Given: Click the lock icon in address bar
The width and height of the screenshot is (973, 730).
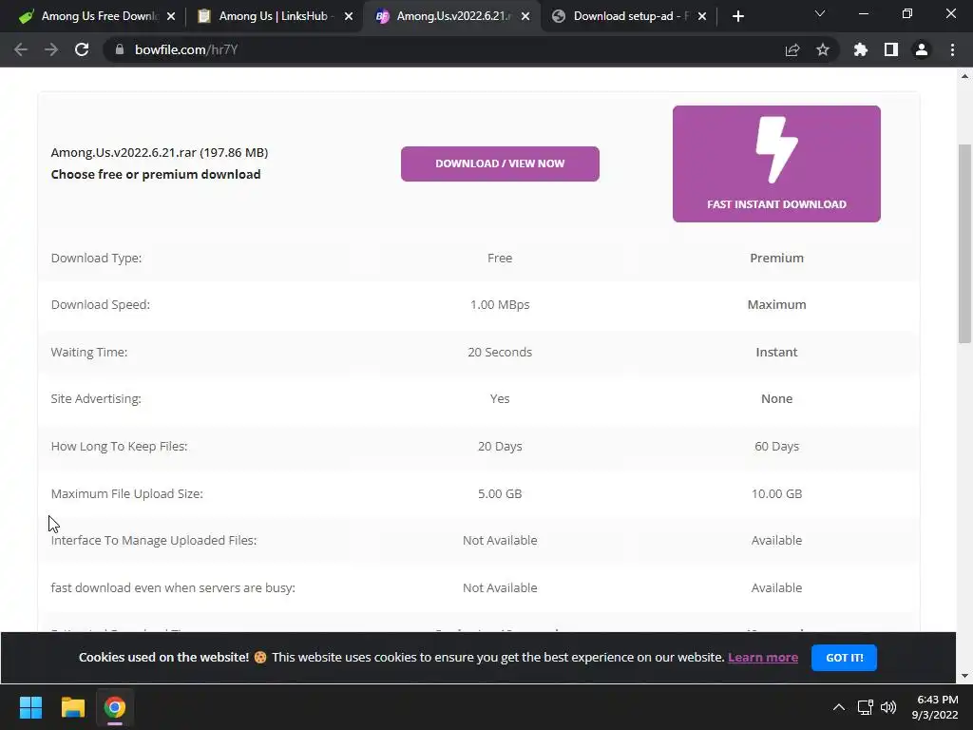Looking at the screenshot, I should [119, 49].
